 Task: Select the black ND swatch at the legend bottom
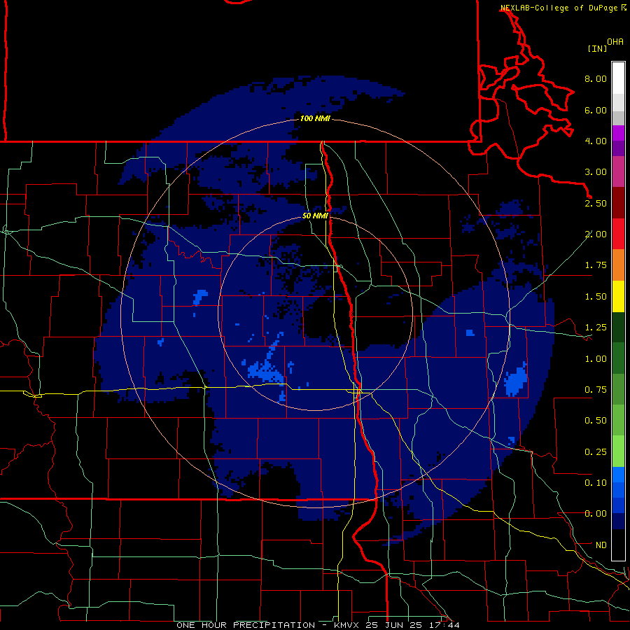618,545
